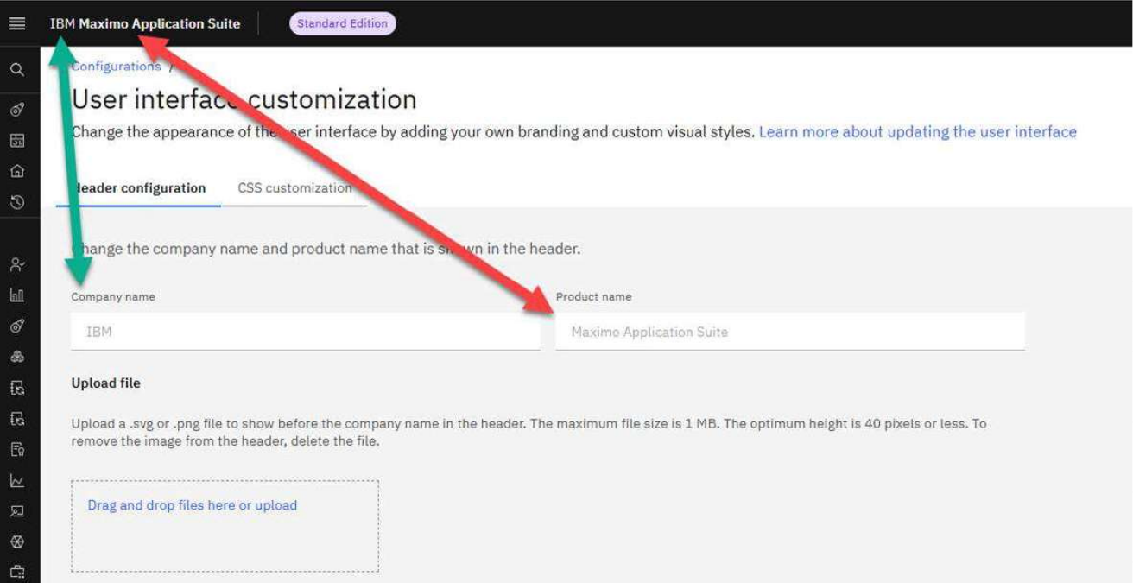Open the calendar grid icon in sidebar

[x=16, y=141]
